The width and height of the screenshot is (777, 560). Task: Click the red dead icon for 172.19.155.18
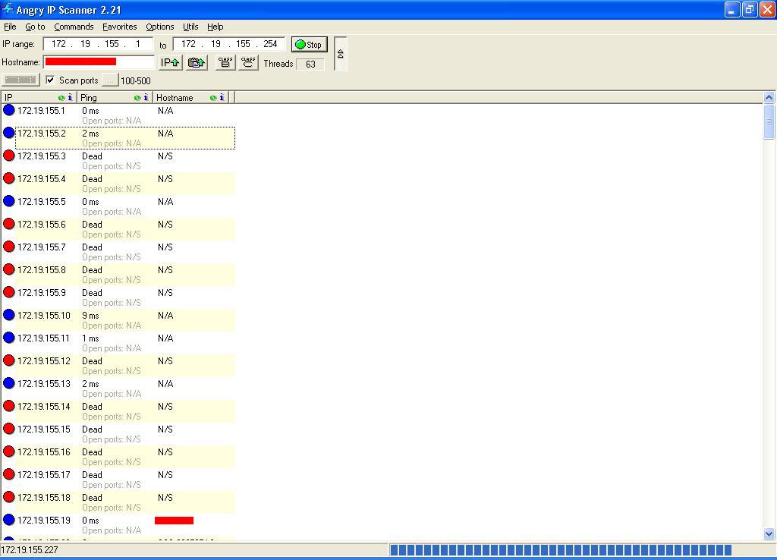pyautogui.click(x=9, y=498)
